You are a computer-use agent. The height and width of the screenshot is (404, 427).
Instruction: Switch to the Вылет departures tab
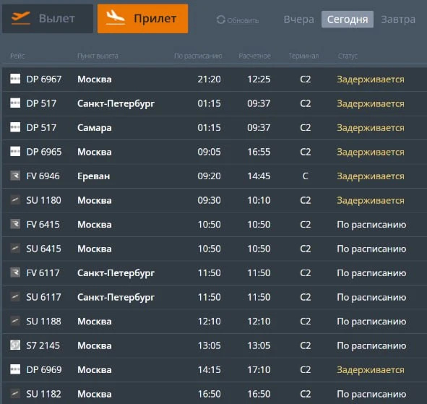pyautogui.click(x=48, y=19)
